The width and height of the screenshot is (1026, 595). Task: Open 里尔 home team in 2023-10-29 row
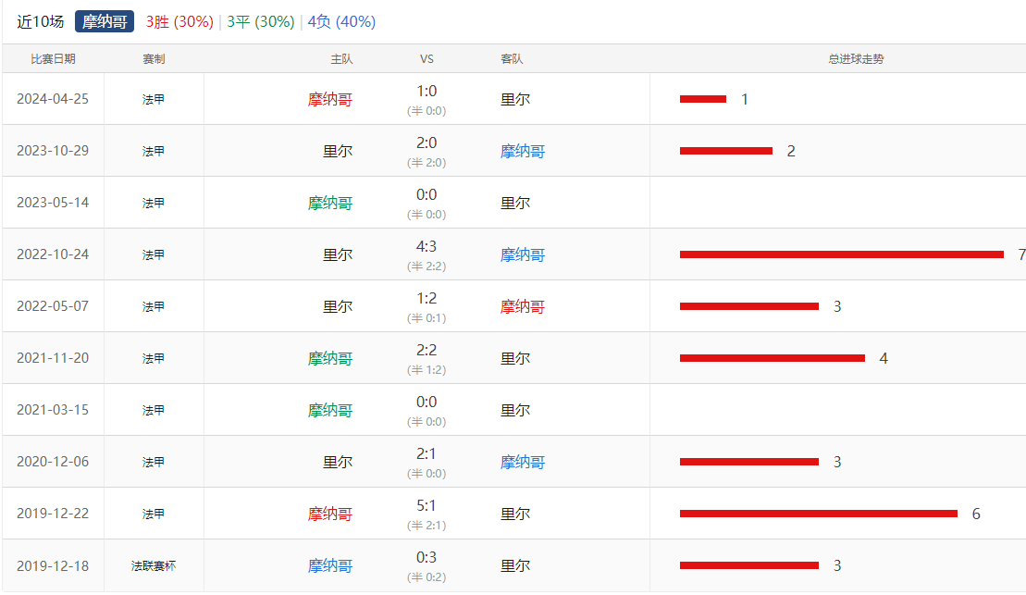pyautogui.click(x=338, y=151)
